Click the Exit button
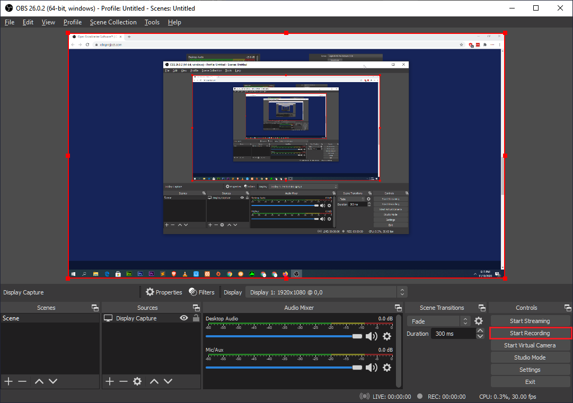The height and width of the screenshot is (403, 573). (x=530, y=382)
